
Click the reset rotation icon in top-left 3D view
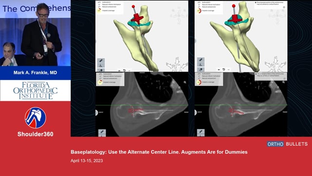click(124, 70)
